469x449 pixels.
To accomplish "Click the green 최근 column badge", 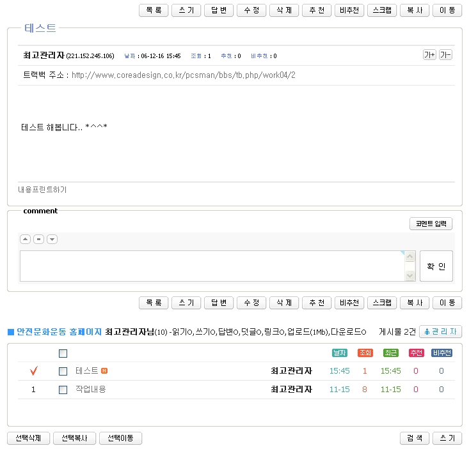I will [390, 353].
